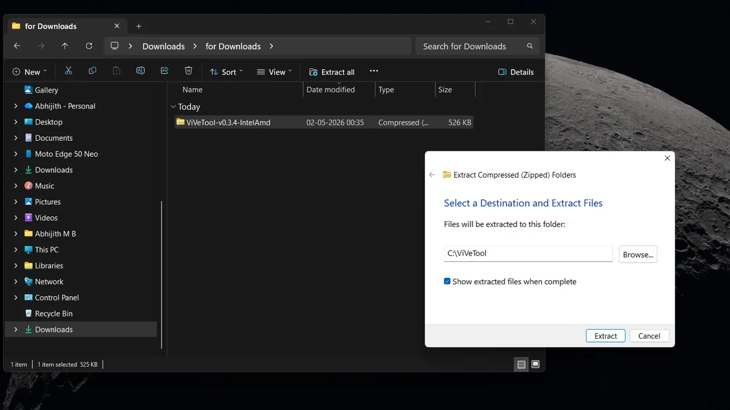Click the Rename icon in toolbar
730x410 pixels.
tap(141, 71)
